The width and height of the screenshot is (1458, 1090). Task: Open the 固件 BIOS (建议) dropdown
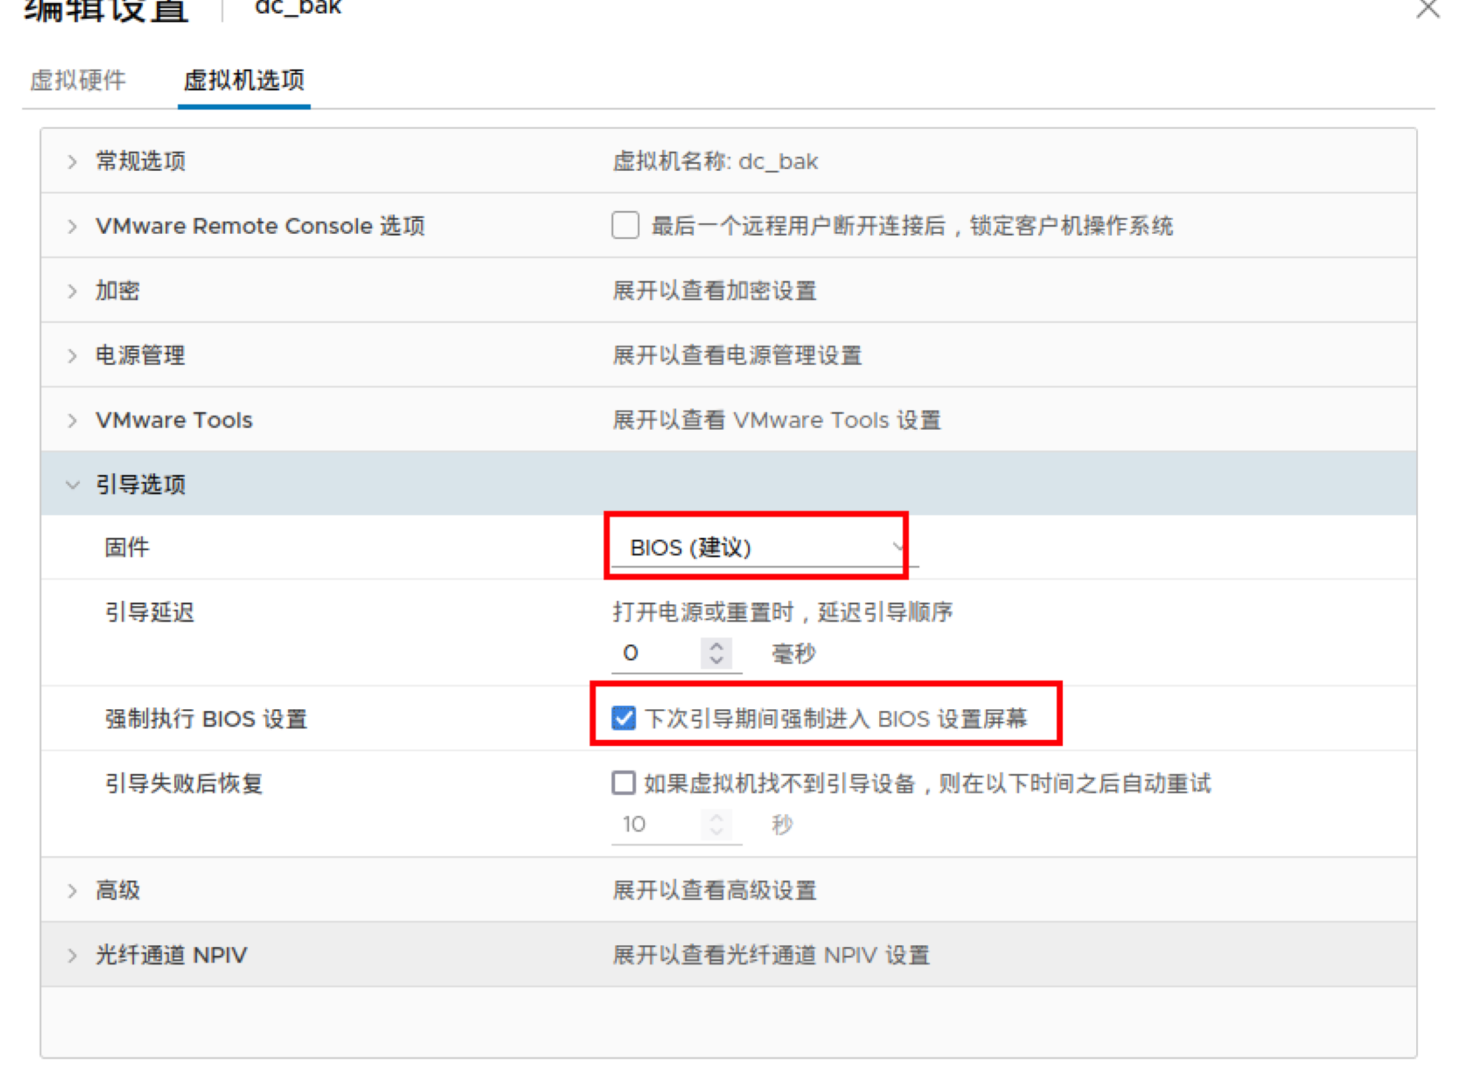764,548
